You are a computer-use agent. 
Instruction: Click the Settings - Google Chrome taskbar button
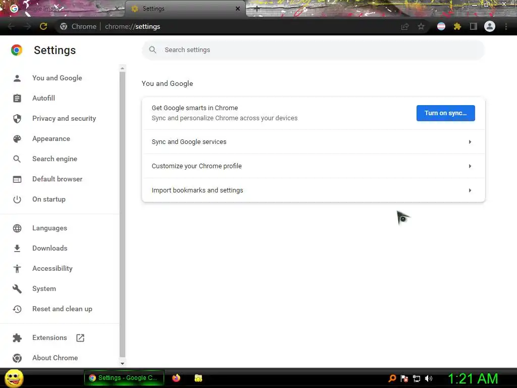click(x=124, y=378)
